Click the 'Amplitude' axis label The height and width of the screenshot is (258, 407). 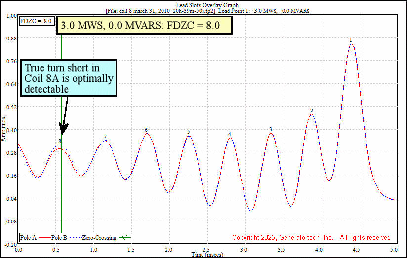pos(3,129)
